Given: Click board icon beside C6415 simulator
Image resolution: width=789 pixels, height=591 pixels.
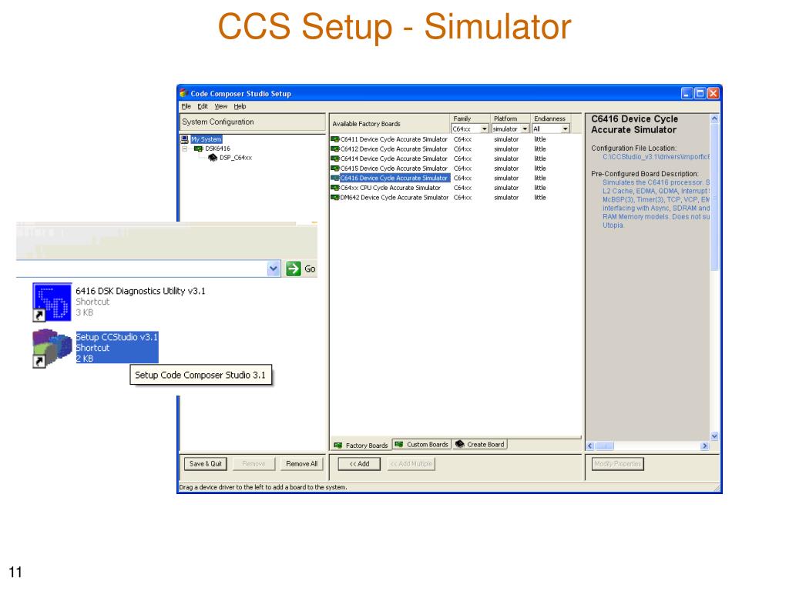Looking at the screenshot, I should 334,169.
